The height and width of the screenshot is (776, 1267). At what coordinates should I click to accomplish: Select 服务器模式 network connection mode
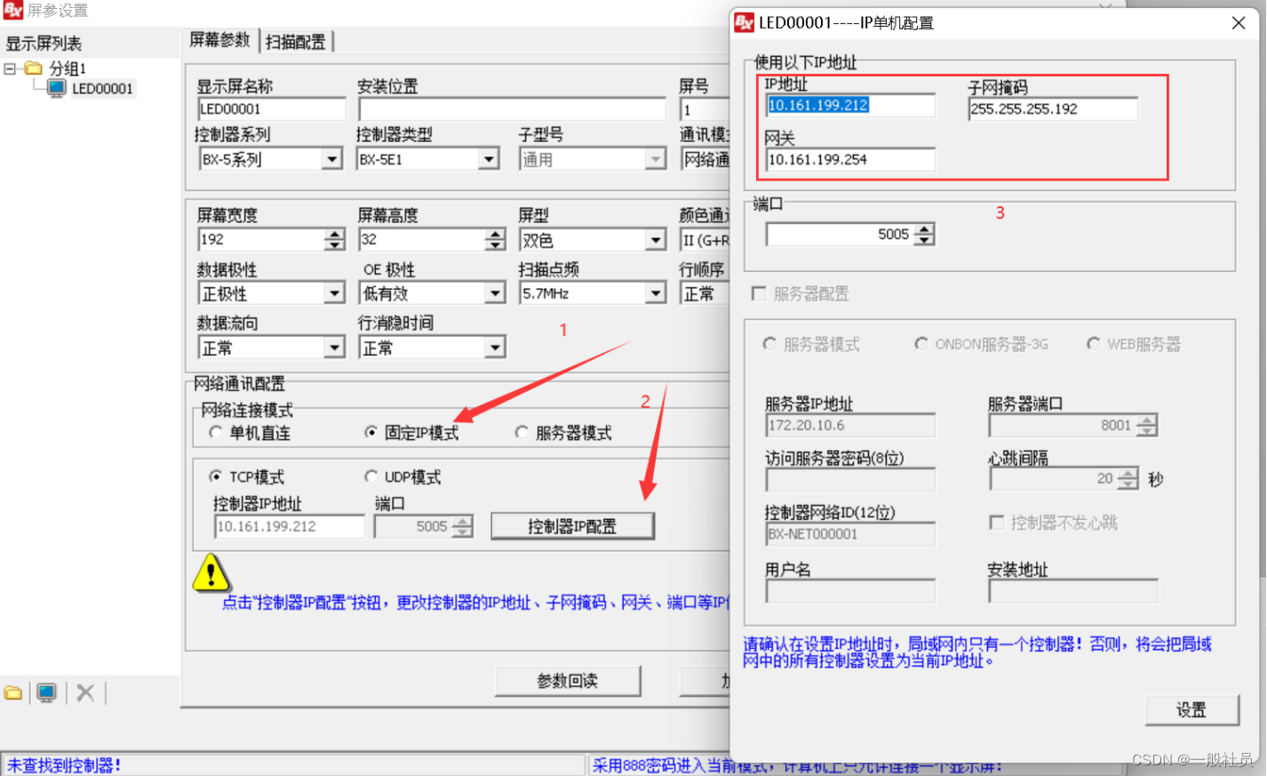522,433
